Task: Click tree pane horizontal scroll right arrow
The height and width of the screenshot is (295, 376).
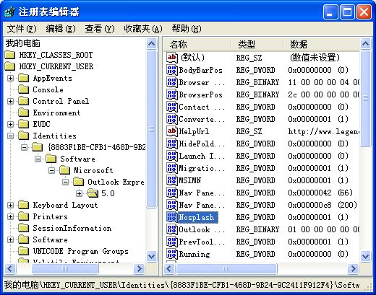Action: point(139,268)
